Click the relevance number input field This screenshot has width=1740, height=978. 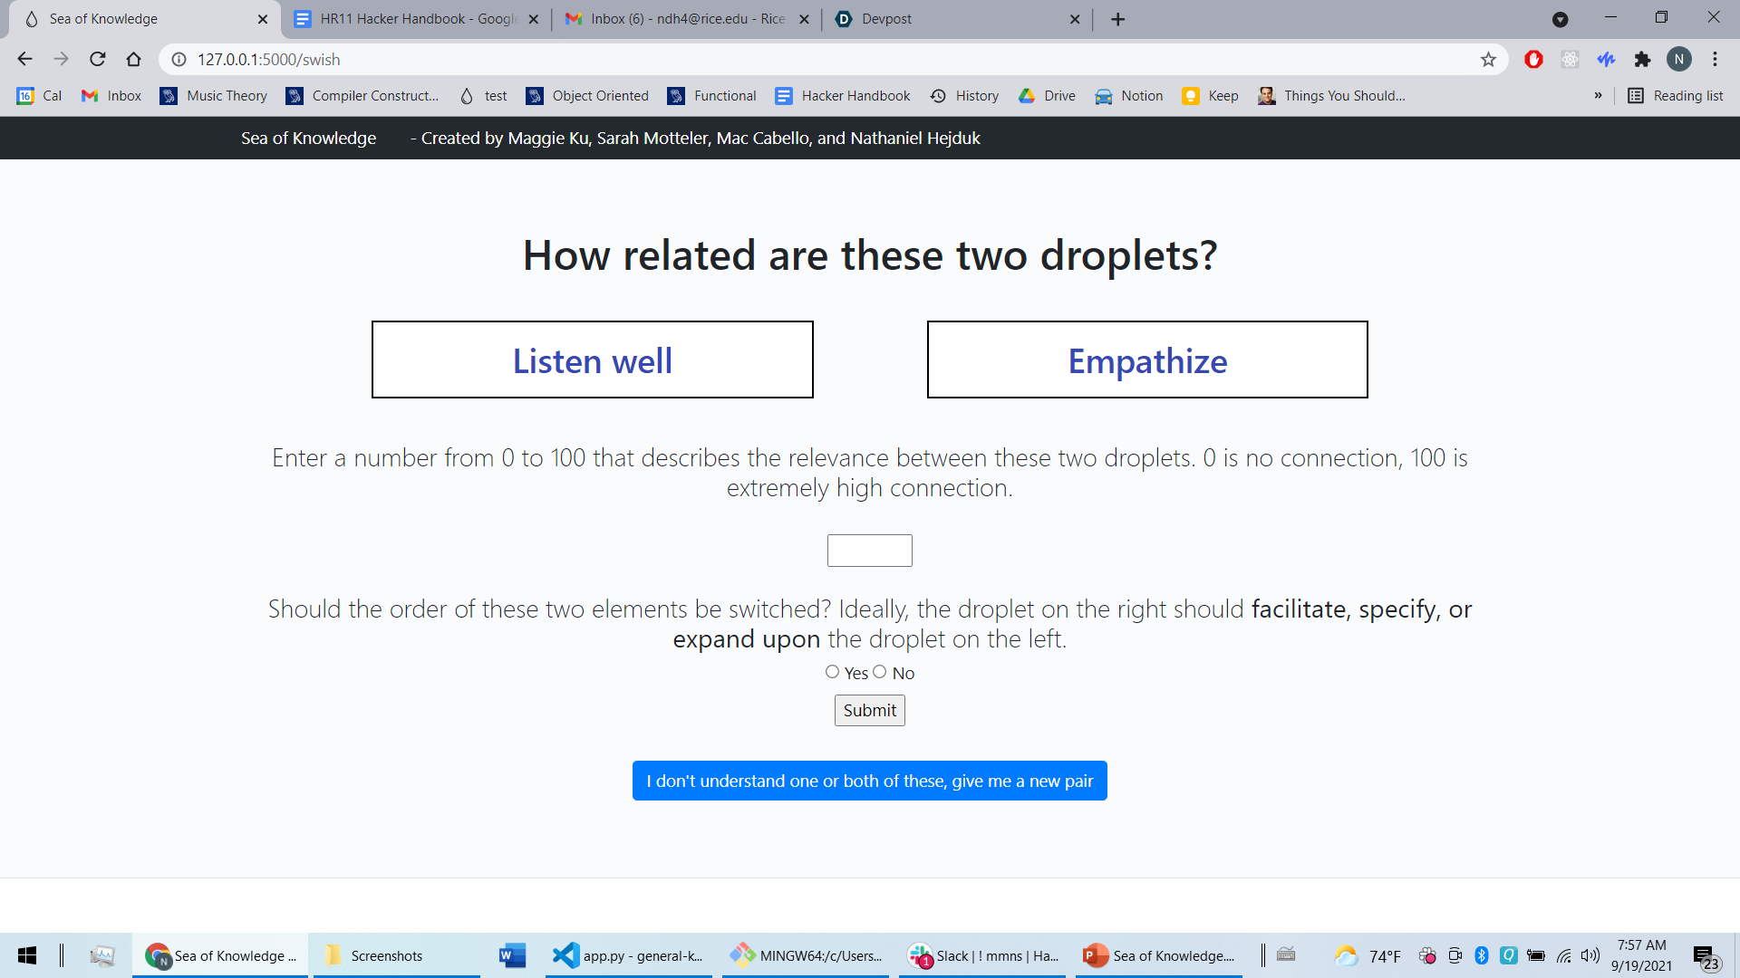869,551
